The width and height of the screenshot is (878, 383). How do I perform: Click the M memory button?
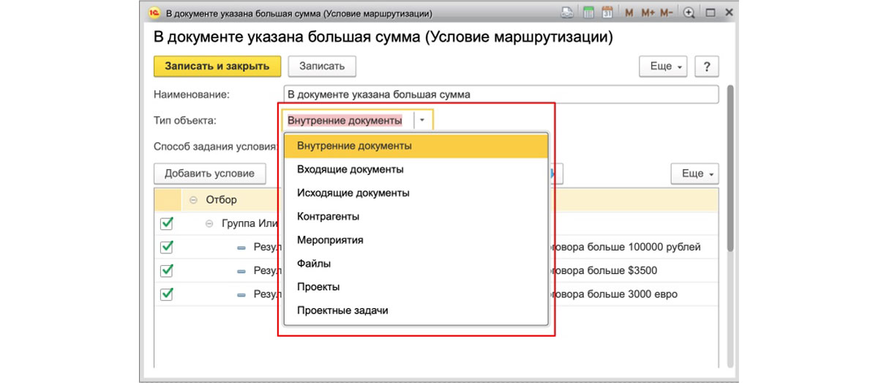tap(629, 13)
